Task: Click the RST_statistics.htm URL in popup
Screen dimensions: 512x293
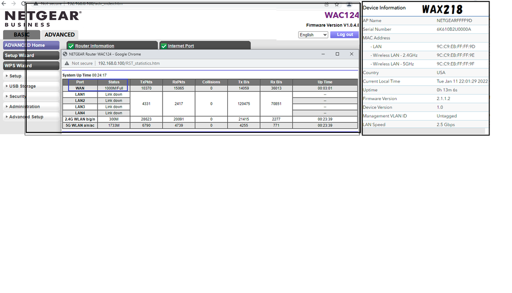Action: click(x=129, y=63)
